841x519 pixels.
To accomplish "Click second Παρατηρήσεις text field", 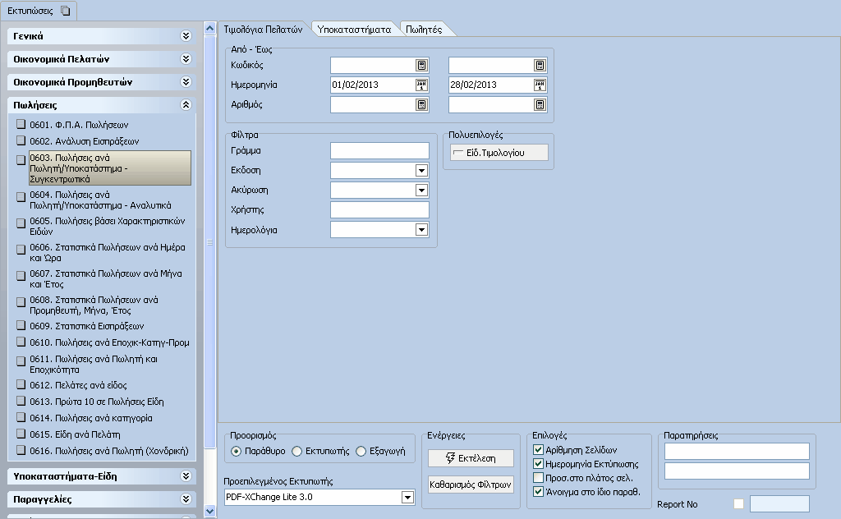I will [x=737, y=471].
